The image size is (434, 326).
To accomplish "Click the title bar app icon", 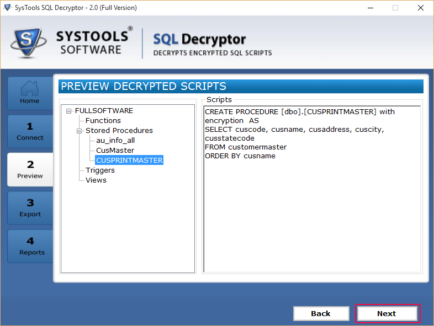I will click(8, 8).
